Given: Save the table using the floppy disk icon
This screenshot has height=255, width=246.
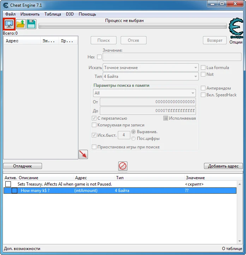Looking at the screenshot, I should [x=31, y=24].
